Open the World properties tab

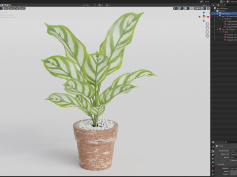point(213,166)
